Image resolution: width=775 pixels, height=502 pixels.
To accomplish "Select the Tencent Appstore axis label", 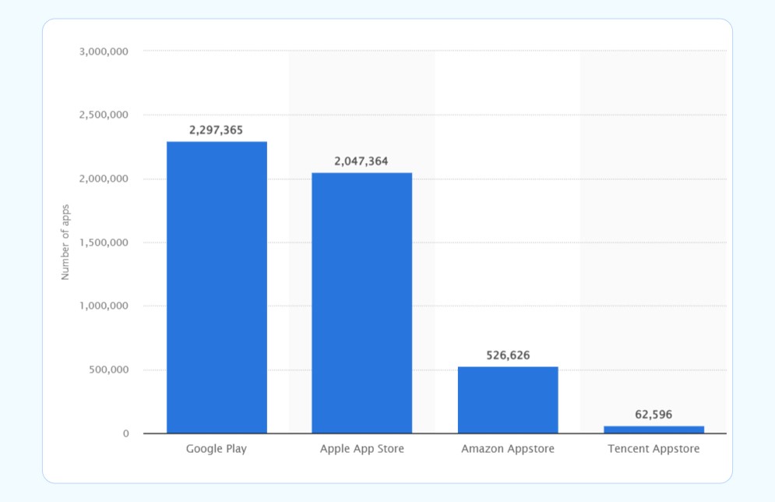I will click(653, 449).
